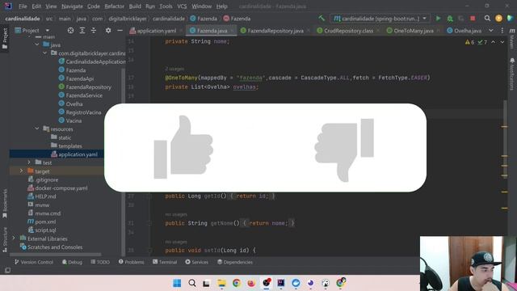The height and width of the screenshot is (291, 517).
Task: Switch to Ovelha.java tab
Action: (x=464, y=31)
